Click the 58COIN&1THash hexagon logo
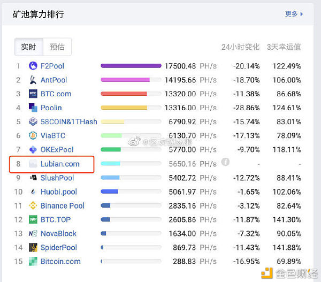 (x=33, y=121)
